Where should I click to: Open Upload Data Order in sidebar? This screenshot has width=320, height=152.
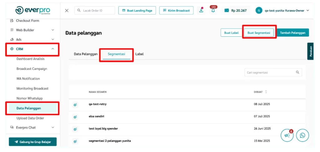[x=30, y=118]
